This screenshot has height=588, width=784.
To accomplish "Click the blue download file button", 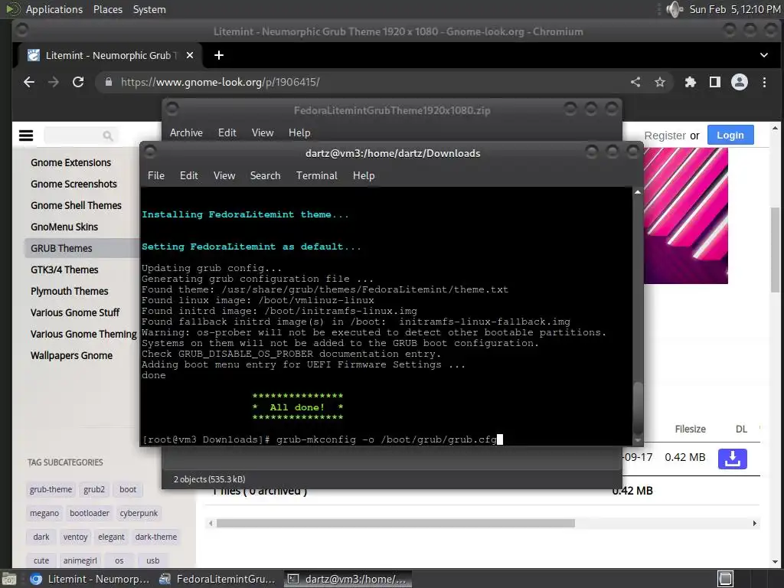I will click(x=733, y=459).
